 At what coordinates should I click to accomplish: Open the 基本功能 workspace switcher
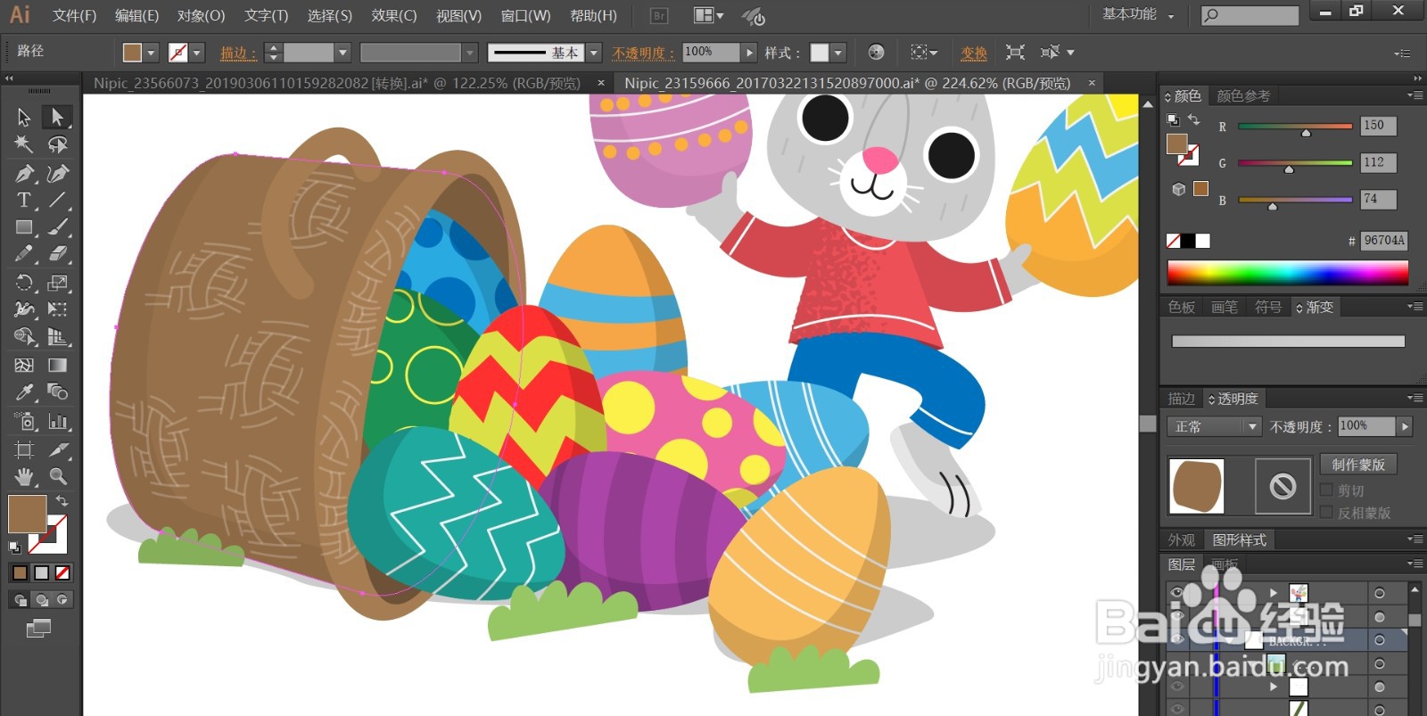tap(1138, 14)
